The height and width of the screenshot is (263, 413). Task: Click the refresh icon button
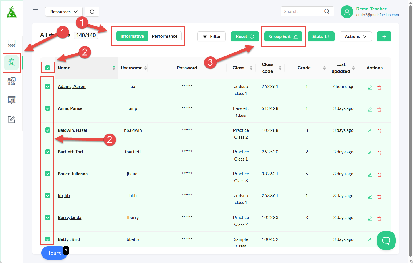[92, 12]
